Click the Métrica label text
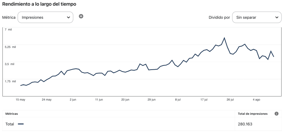284x133 pixels. [9, 17]
